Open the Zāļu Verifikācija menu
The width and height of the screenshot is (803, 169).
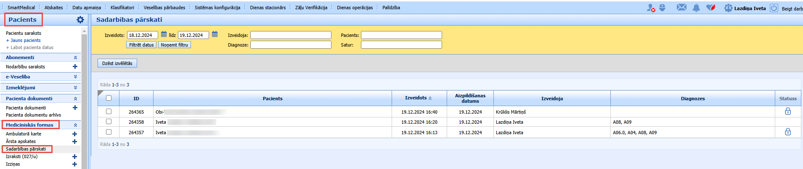[x=311, y=8]
